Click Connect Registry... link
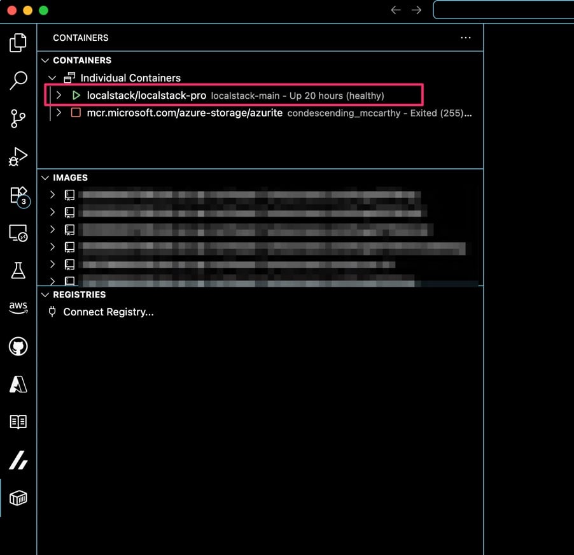Screen dimensions: 574x555 point(108,312)
